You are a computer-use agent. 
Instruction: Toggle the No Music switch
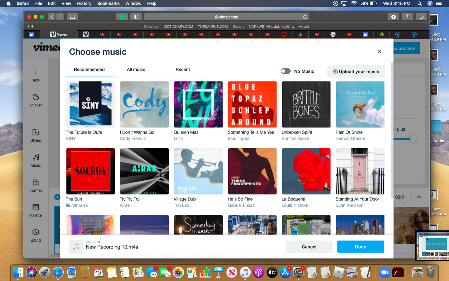[285, 71]
